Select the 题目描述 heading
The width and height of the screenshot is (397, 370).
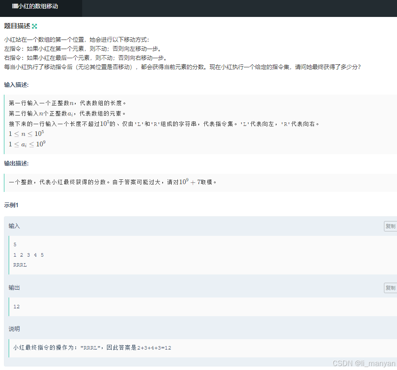(x=17, y=26)
